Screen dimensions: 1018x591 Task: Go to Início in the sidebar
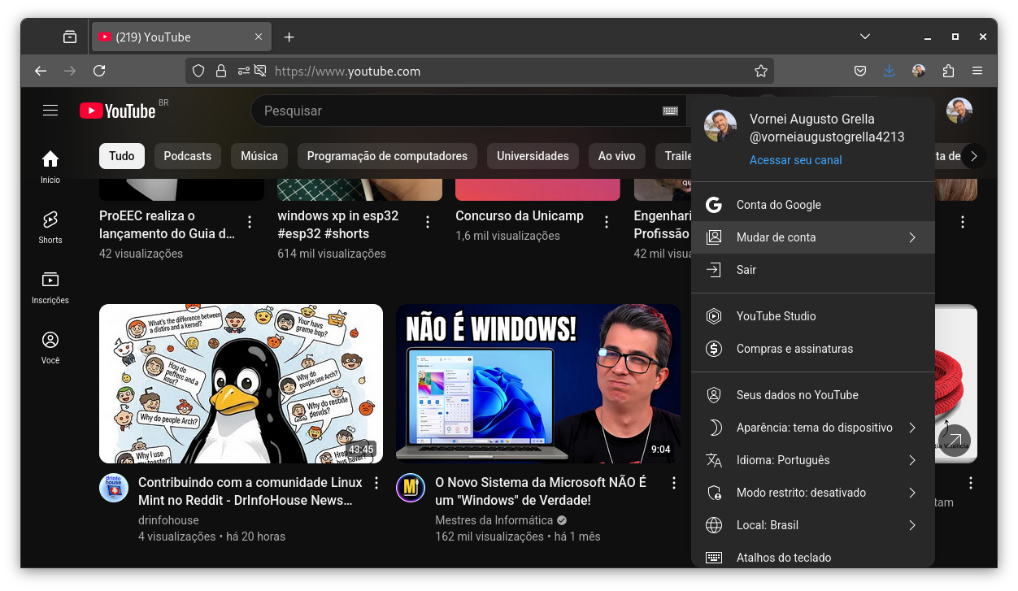coord(50,167)
